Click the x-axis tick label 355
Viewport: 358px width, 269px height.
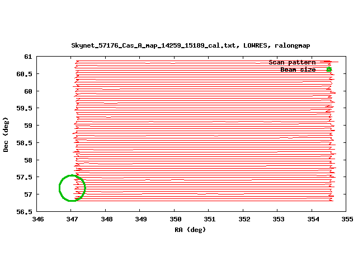tap(347, 219)
